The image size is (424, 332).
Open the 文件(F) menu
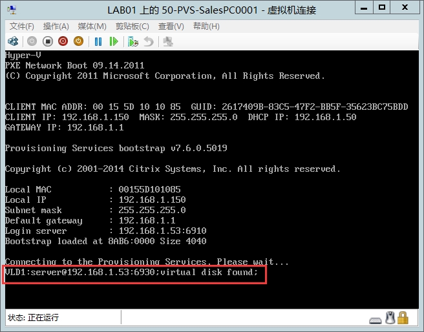(x=22, y=26)
